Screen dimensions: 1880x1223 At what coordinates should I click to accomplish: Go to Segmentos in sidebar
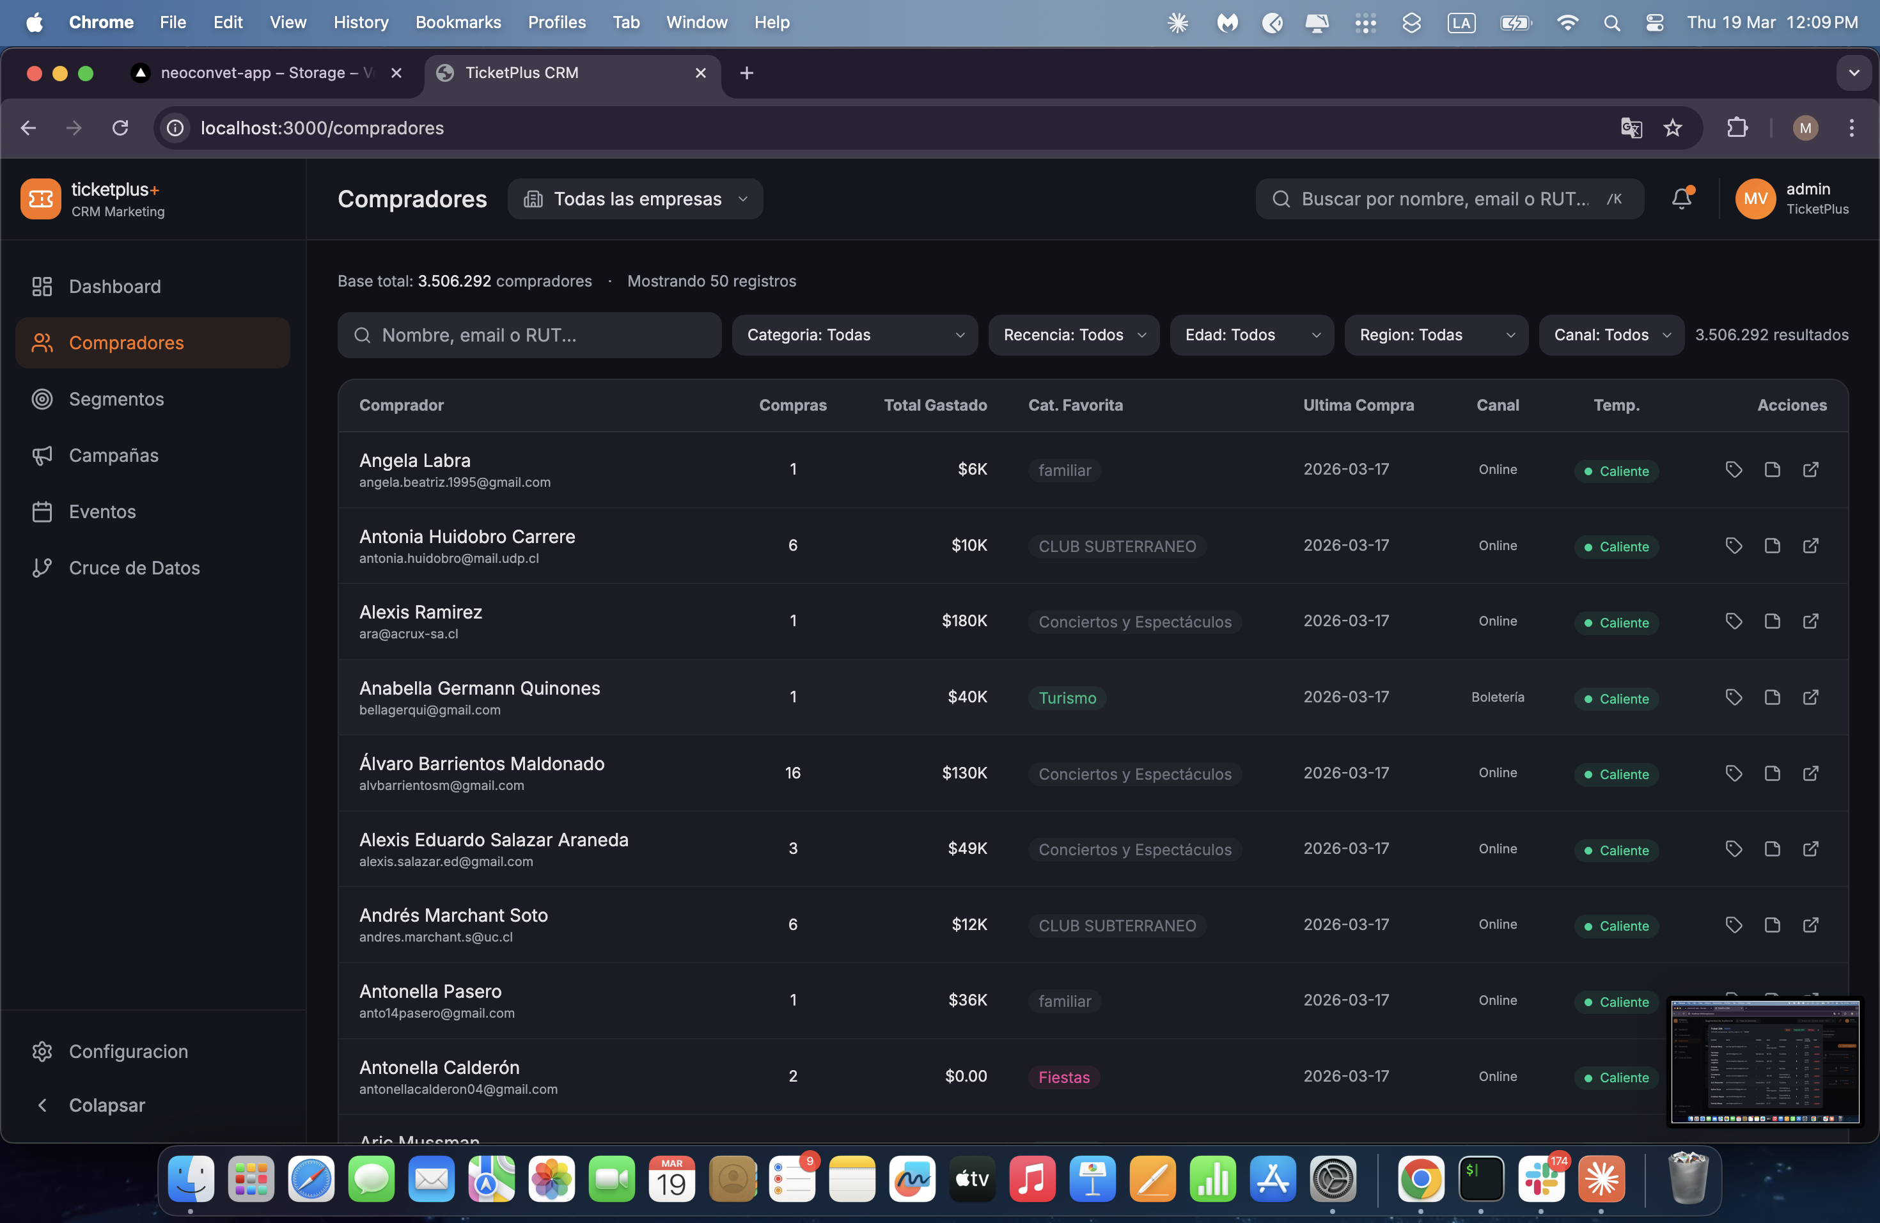[116, 399]
